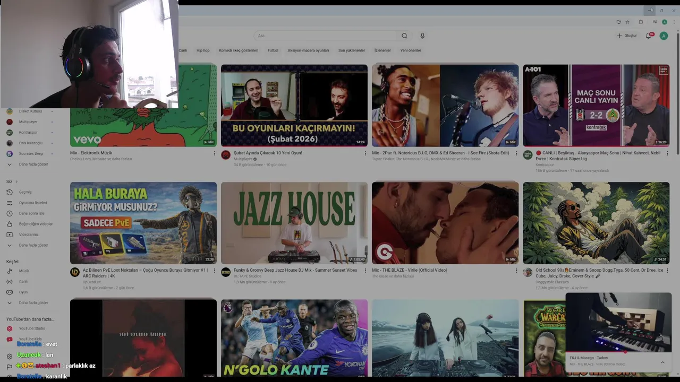Viewport: 680px width, 382px height.
Task: Select Aksiyon macera oyunları chip
Action: point(308,50)
